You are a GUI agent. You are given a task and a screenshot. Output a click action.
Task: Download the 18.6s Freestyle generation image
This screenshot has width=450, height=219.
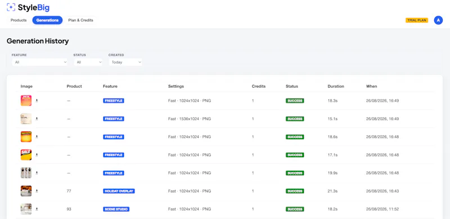coord(37,136)
